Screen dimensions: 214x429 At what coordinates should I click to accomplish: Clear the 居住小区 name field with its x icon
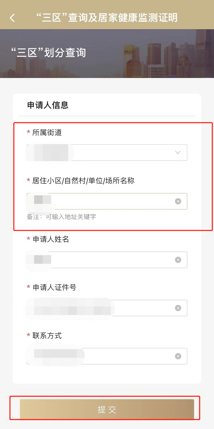pos(178,201)
